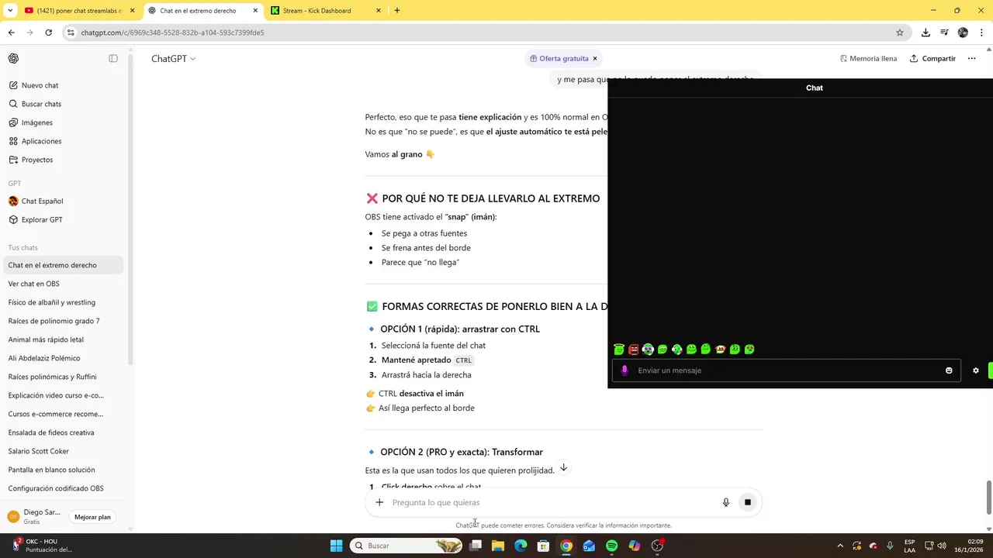Click the browser address bar URL
This screenshot has height=558, width=993.
(172, 33)
